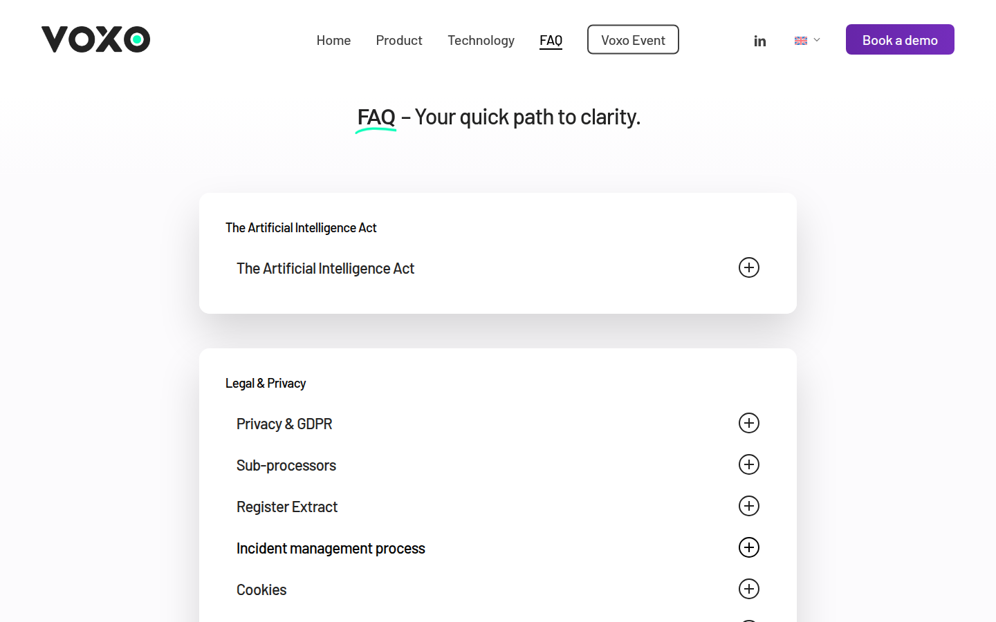Open the Product menu item
Image resolution: width=996 pixels, height=622 pixels.
(x=399, y=40)
